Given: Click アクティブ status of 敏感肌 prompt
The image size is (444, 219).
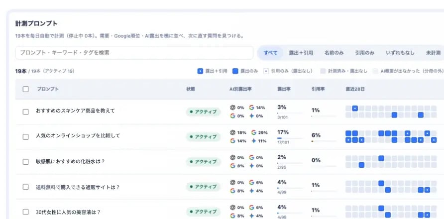Looking at the screenshot, I should pyautogui.click(x=203, y=161).
